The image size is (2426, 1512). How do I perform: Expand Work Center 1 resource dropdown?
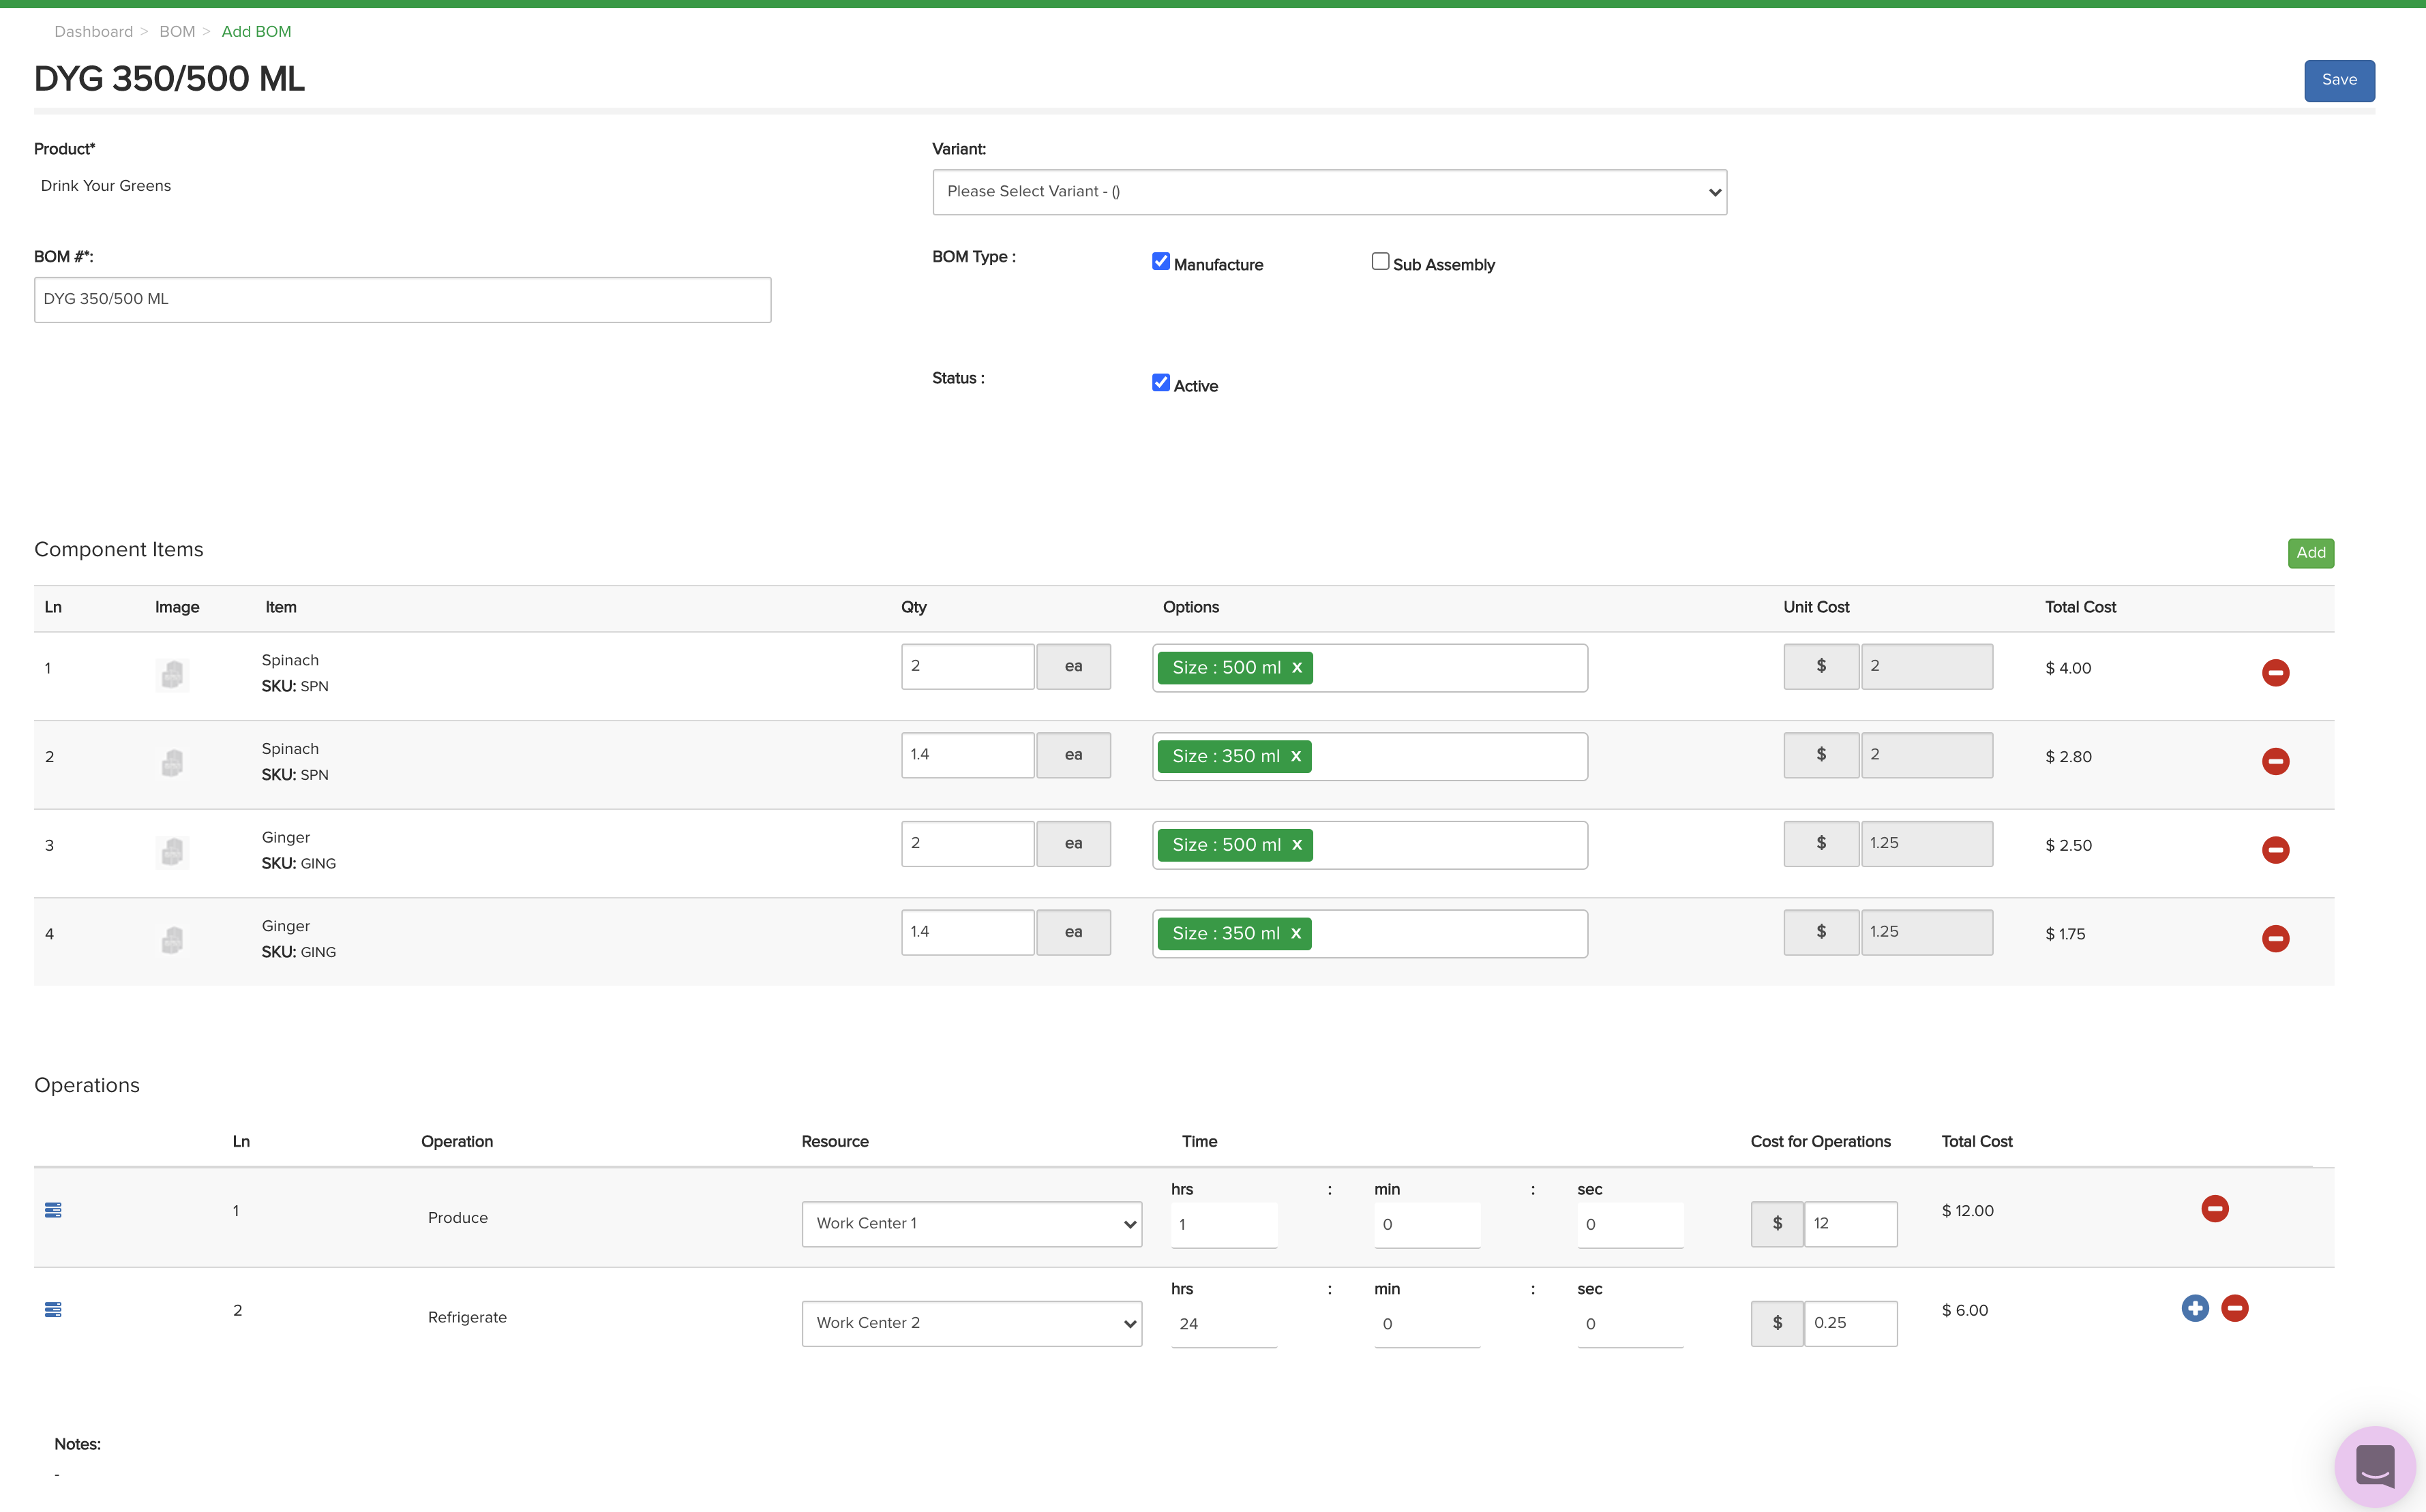(x=971, y=1224)
